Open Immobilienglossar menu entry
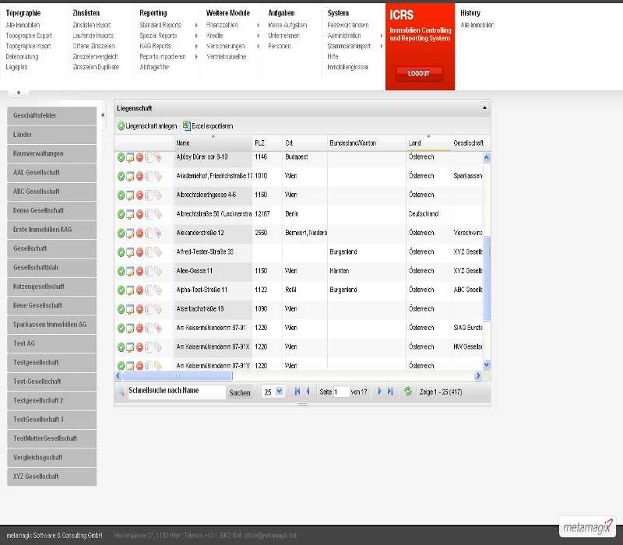The height and width of the screenshot is (545, 623). [x=347, y=67]
